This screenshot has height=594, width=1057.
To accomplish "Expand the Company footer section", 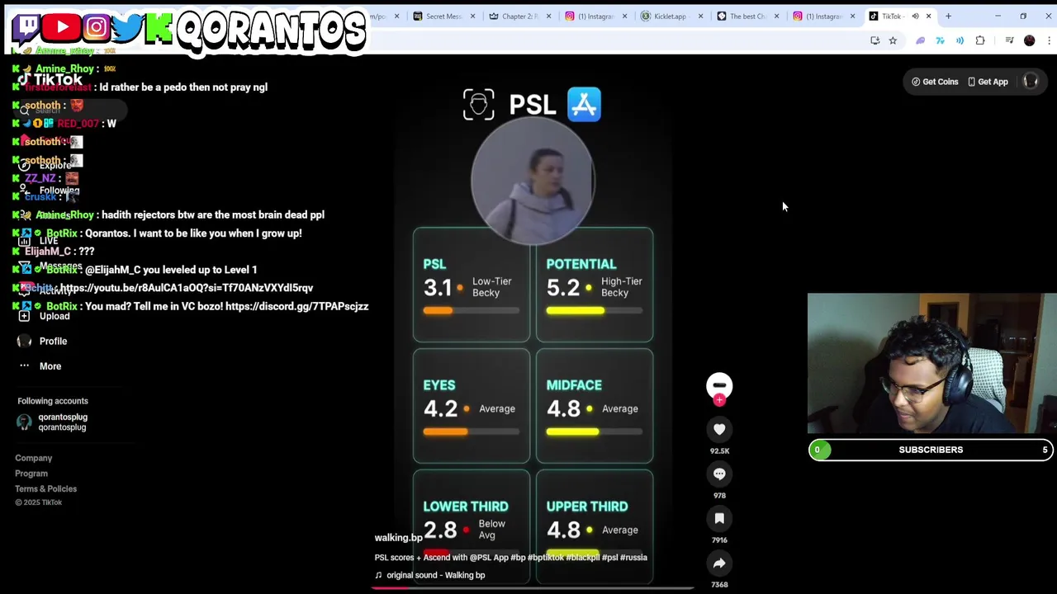I will point(33,458).
